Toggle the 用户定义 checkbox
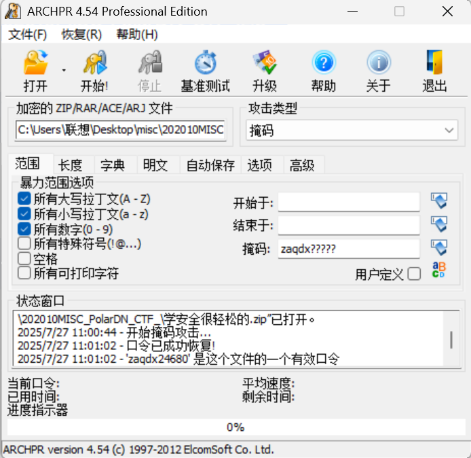The image size is (471, 458). tap(414, 274)
